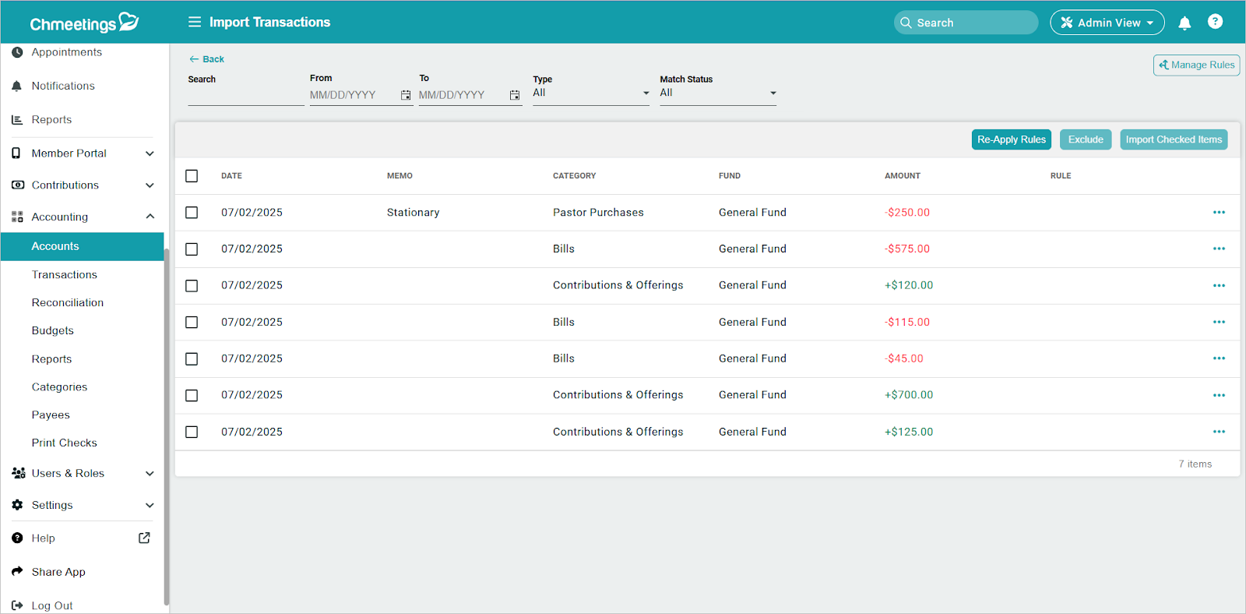Open the help question mark icon
Image resolution: width=1246 pixels, height=614 pixels.
pyautogui.click(x=1215, y=22)
